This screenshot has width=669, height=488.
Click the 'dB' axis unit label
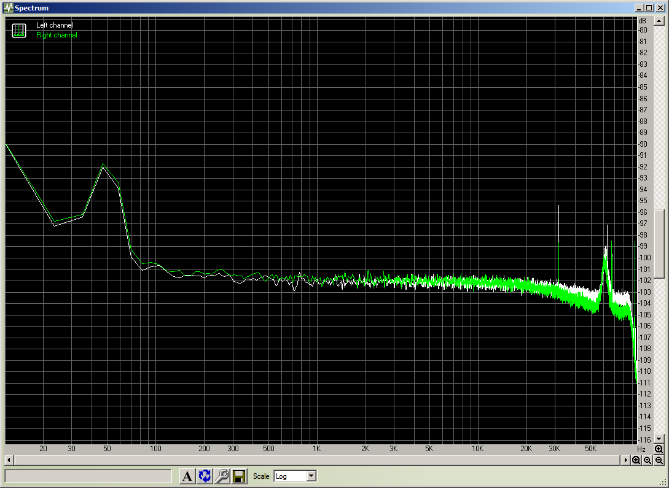642,20
